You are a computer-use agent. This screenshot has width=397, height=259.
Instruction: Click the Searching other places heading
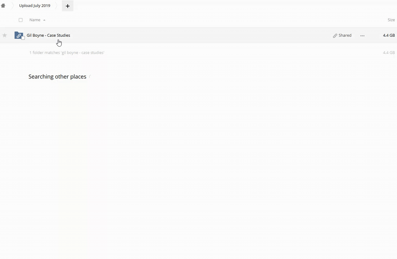58,77
